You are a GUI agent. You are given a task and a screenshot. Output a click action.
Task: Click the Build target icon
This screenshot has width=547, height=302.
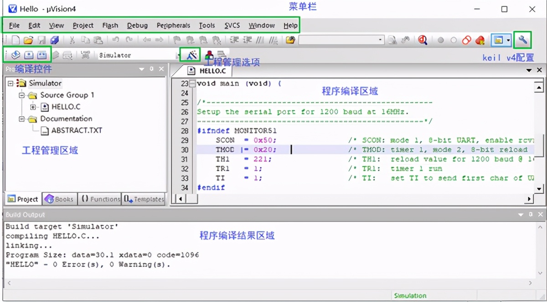point(29,55)
